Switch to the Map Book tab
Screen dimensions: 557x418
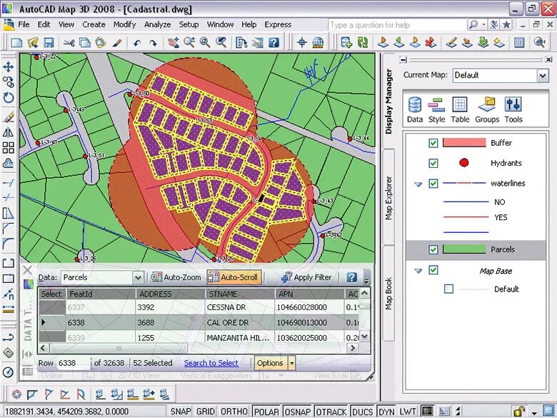pyautogui.click(x=388, y=293)
